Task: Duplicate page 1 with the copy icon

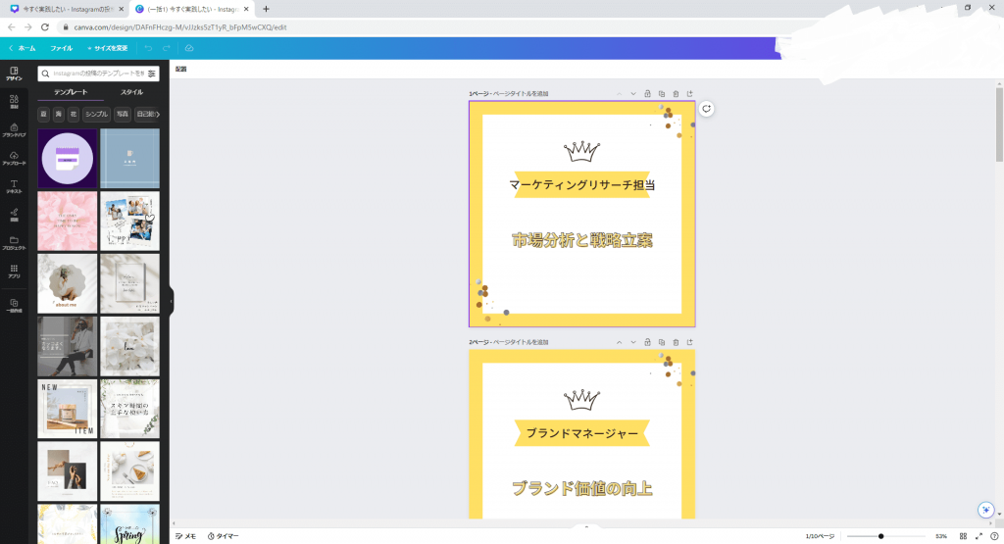Action: pos(662,93)
